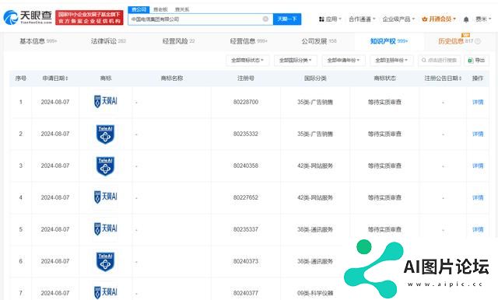The width and height of the screenshot is (498, 300).
Task: Open the 开通会员 dropdown
Action: coord(439,19)
